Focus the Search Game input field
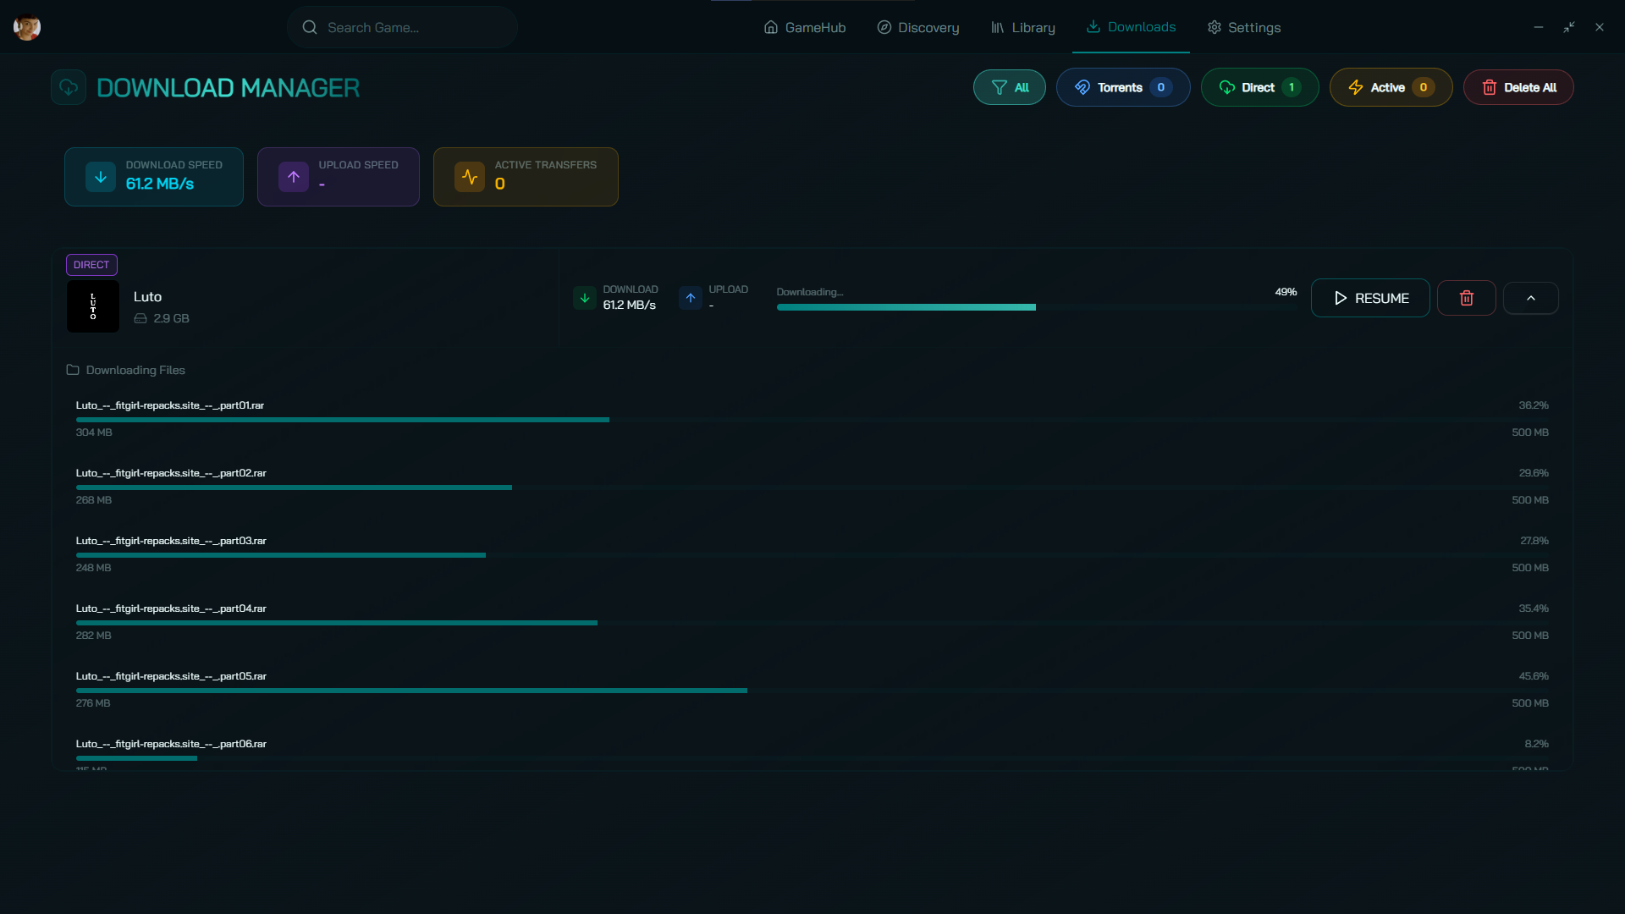 pyautogui.click(x=402, y=27)
